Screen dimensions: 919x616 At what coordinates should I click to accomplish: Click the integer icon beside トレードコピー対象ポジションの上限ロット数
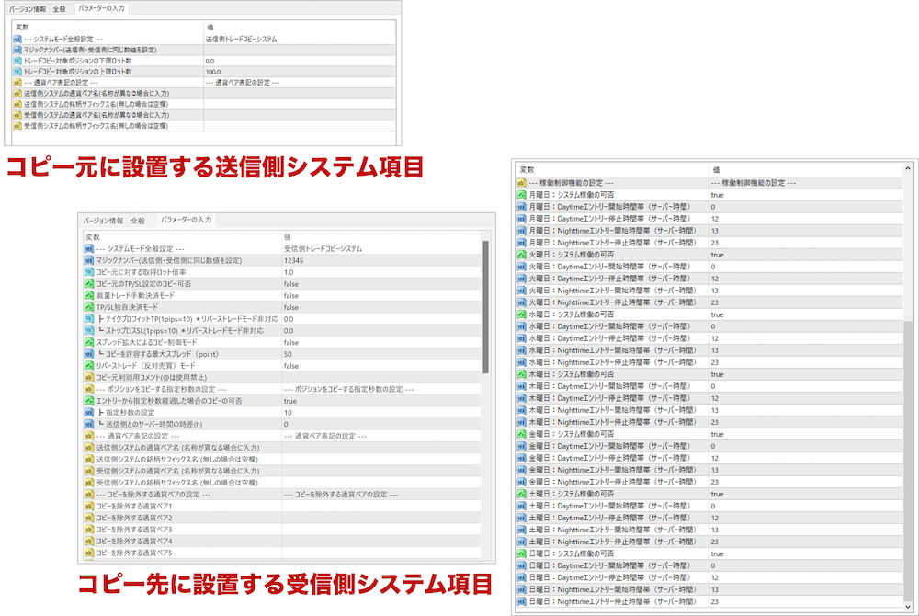(x=16, y=71)
